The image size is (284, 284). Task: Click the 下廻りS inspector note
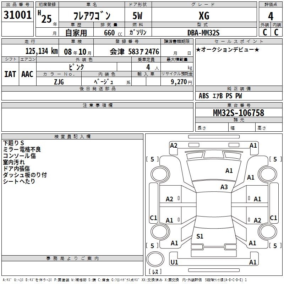(13, 143)
